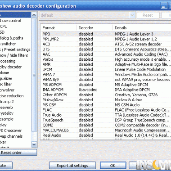
Task: Select the MS GSM format cell
Action: [x=49, y=105]
